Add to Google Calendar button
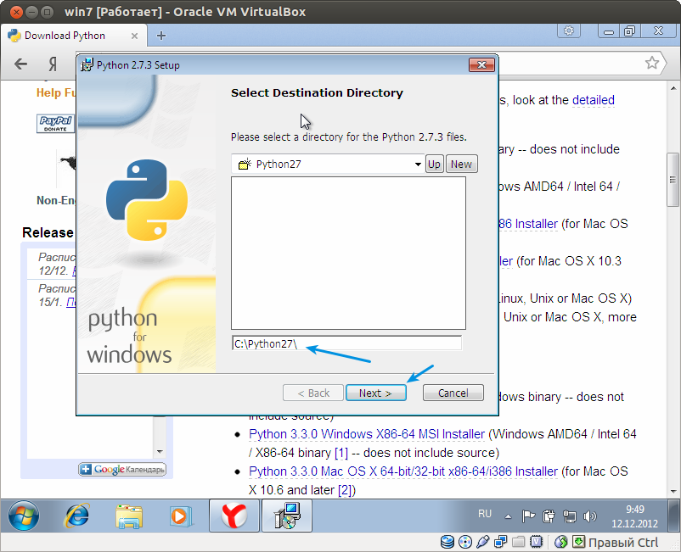 [122, 469]
